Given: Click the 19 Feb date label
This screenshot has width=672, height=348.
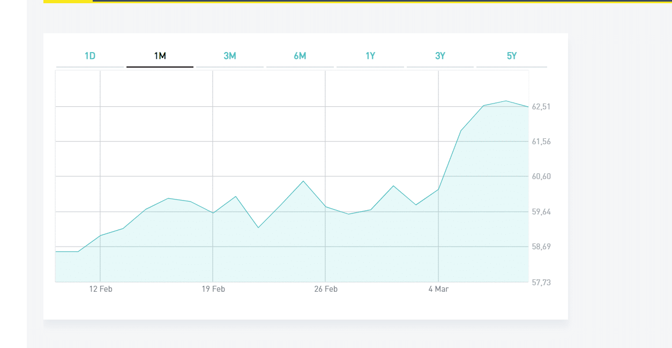Looking at the screenshot, I should click(213, 289).
